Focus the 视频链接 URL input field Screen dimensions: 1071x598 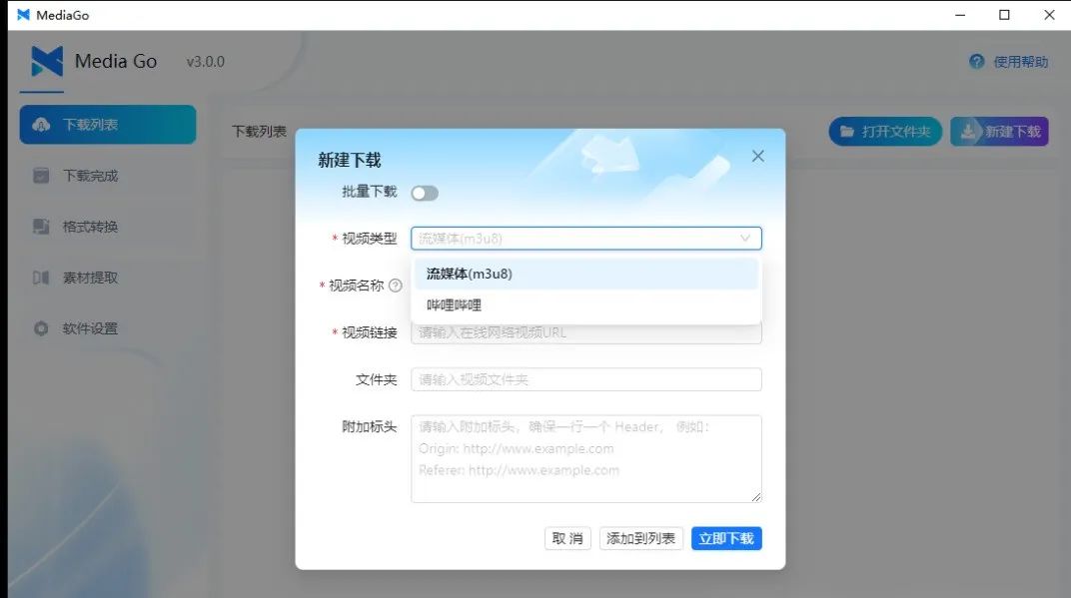click(x=586, y=333)
